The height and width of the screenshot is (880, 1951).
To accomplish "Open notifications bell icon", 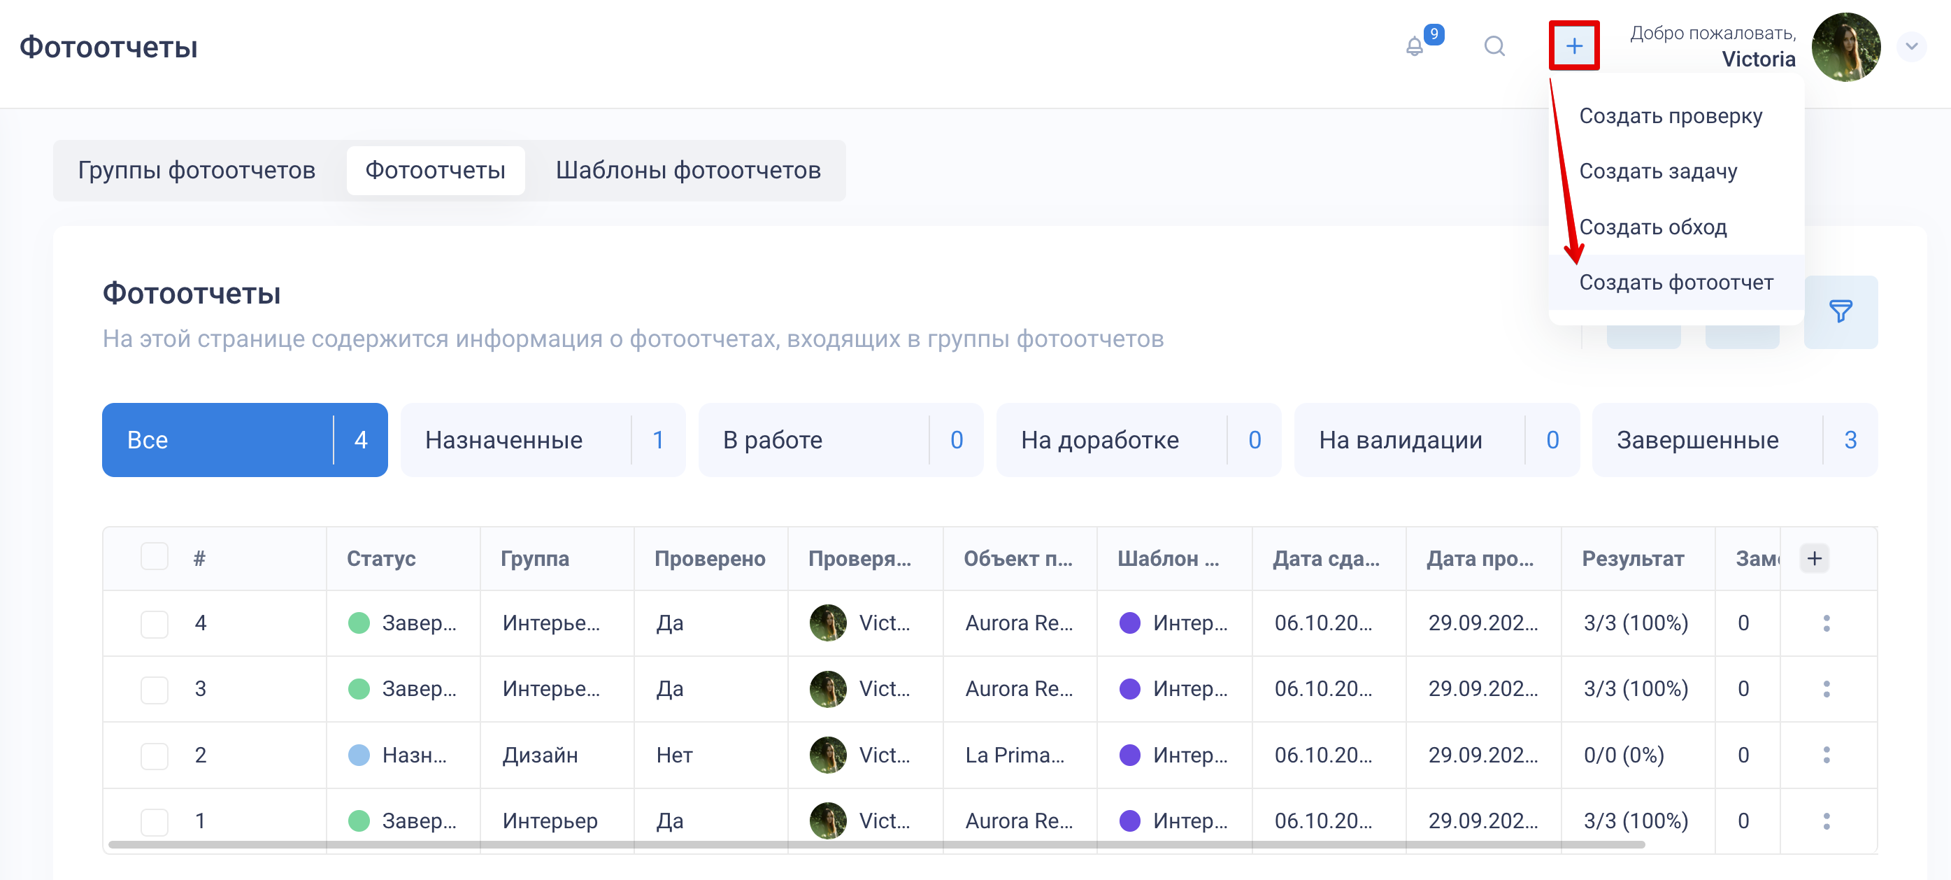I will (1415, 47).
